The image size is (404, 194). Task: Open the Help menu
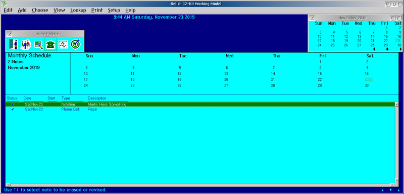click(x=130, y=10)
